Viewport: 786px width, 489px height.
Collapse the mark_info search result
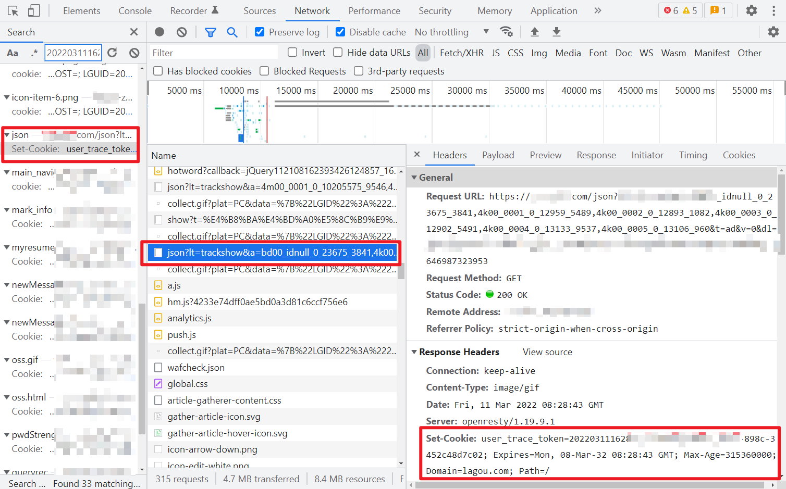(x=6, y=210)
